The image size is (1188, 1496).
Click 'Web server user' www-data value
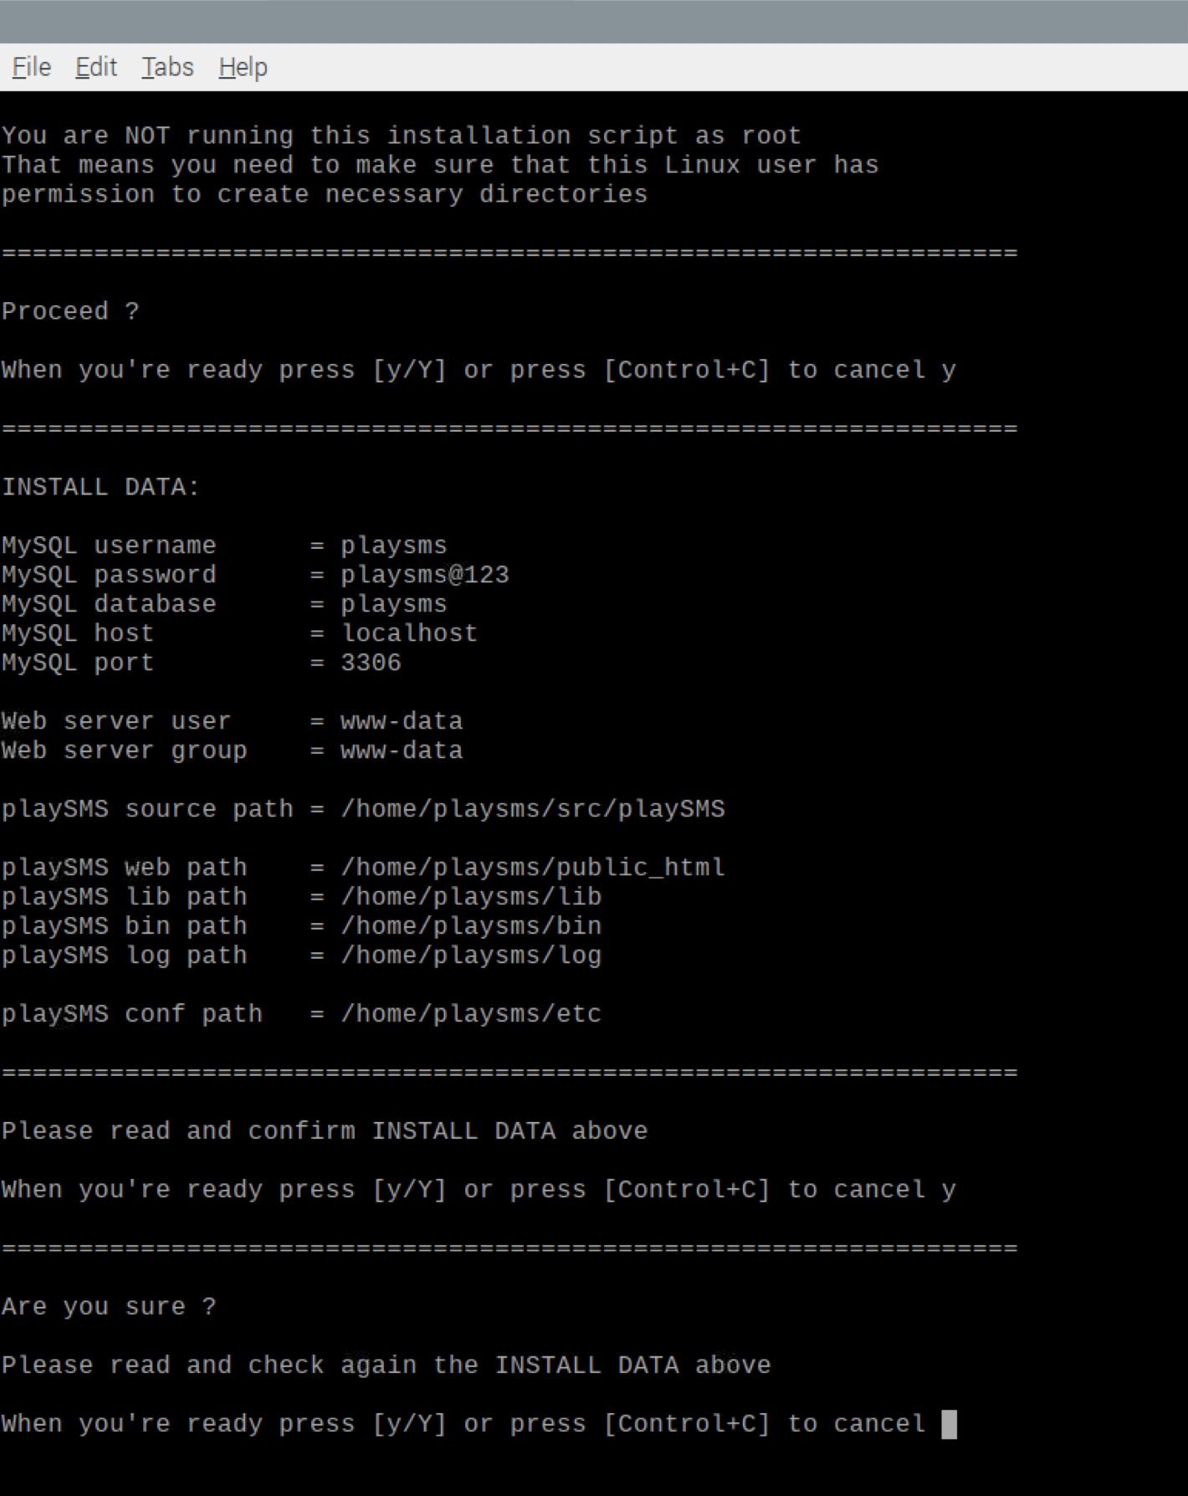[402, 721]
